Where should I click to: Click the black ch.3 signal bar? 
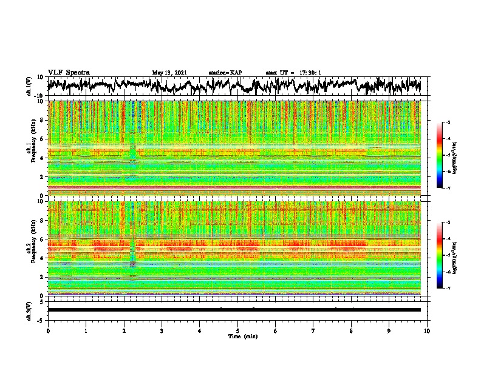pos(234,310)
